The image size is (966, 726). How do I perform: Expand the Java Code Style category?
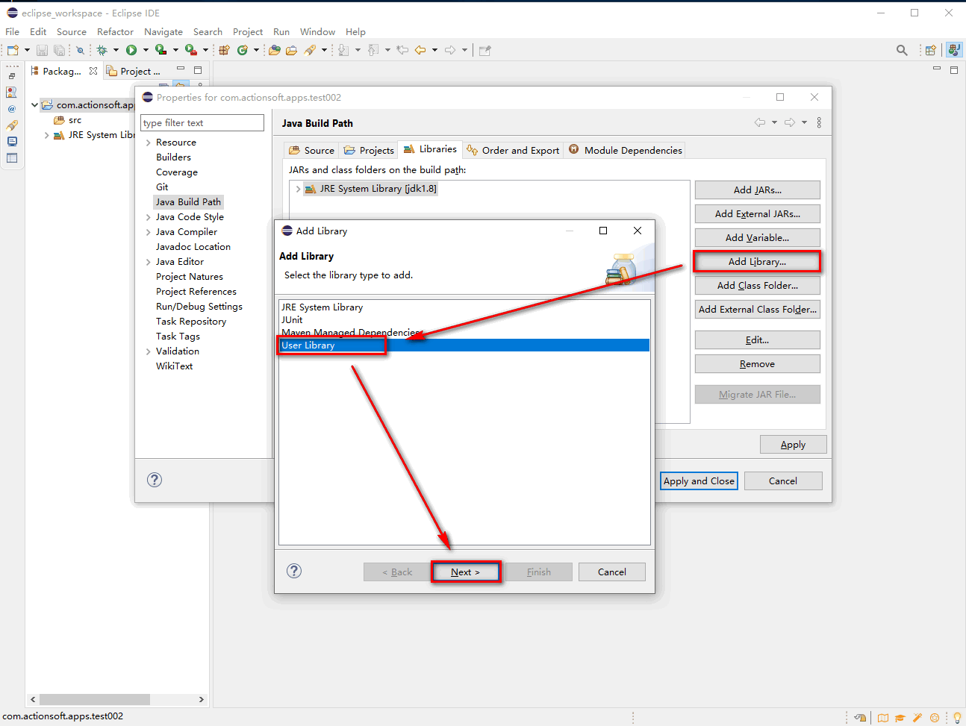click(x=149, y=217)
